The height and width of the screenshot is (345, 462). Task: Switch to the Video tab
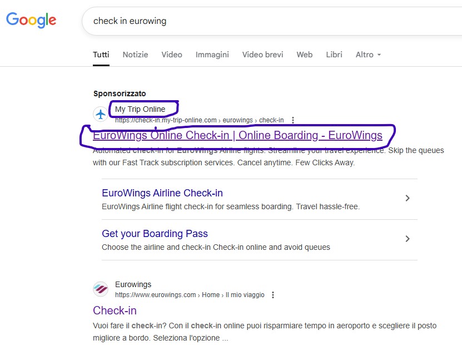tap(172, 55)
